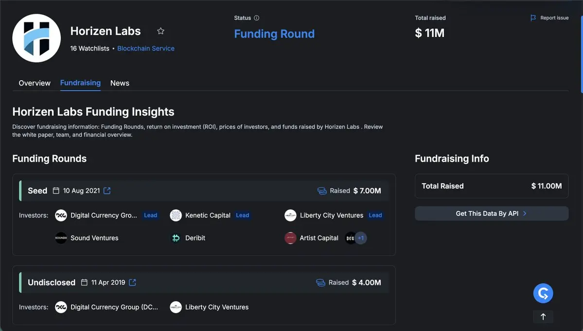This screenshot has width=583, height=331.
Task: Open Liberty City Ventures in Undisclosed round
Action: [x=216, y=307]
